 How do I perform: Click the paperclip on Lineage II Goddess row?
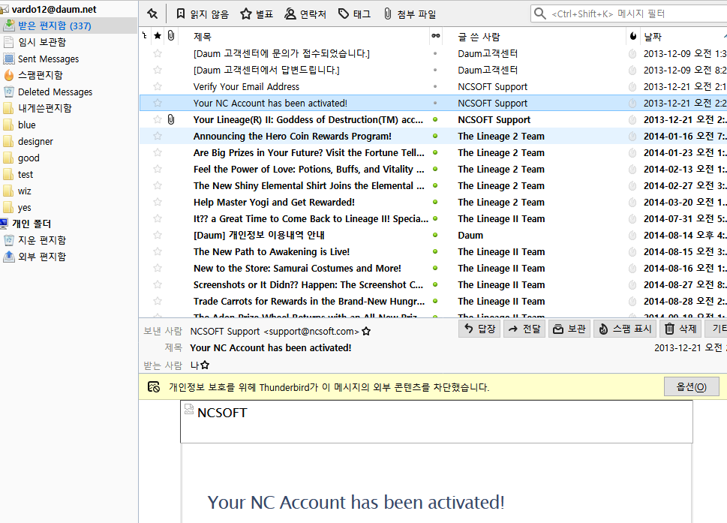click(171, 119)
